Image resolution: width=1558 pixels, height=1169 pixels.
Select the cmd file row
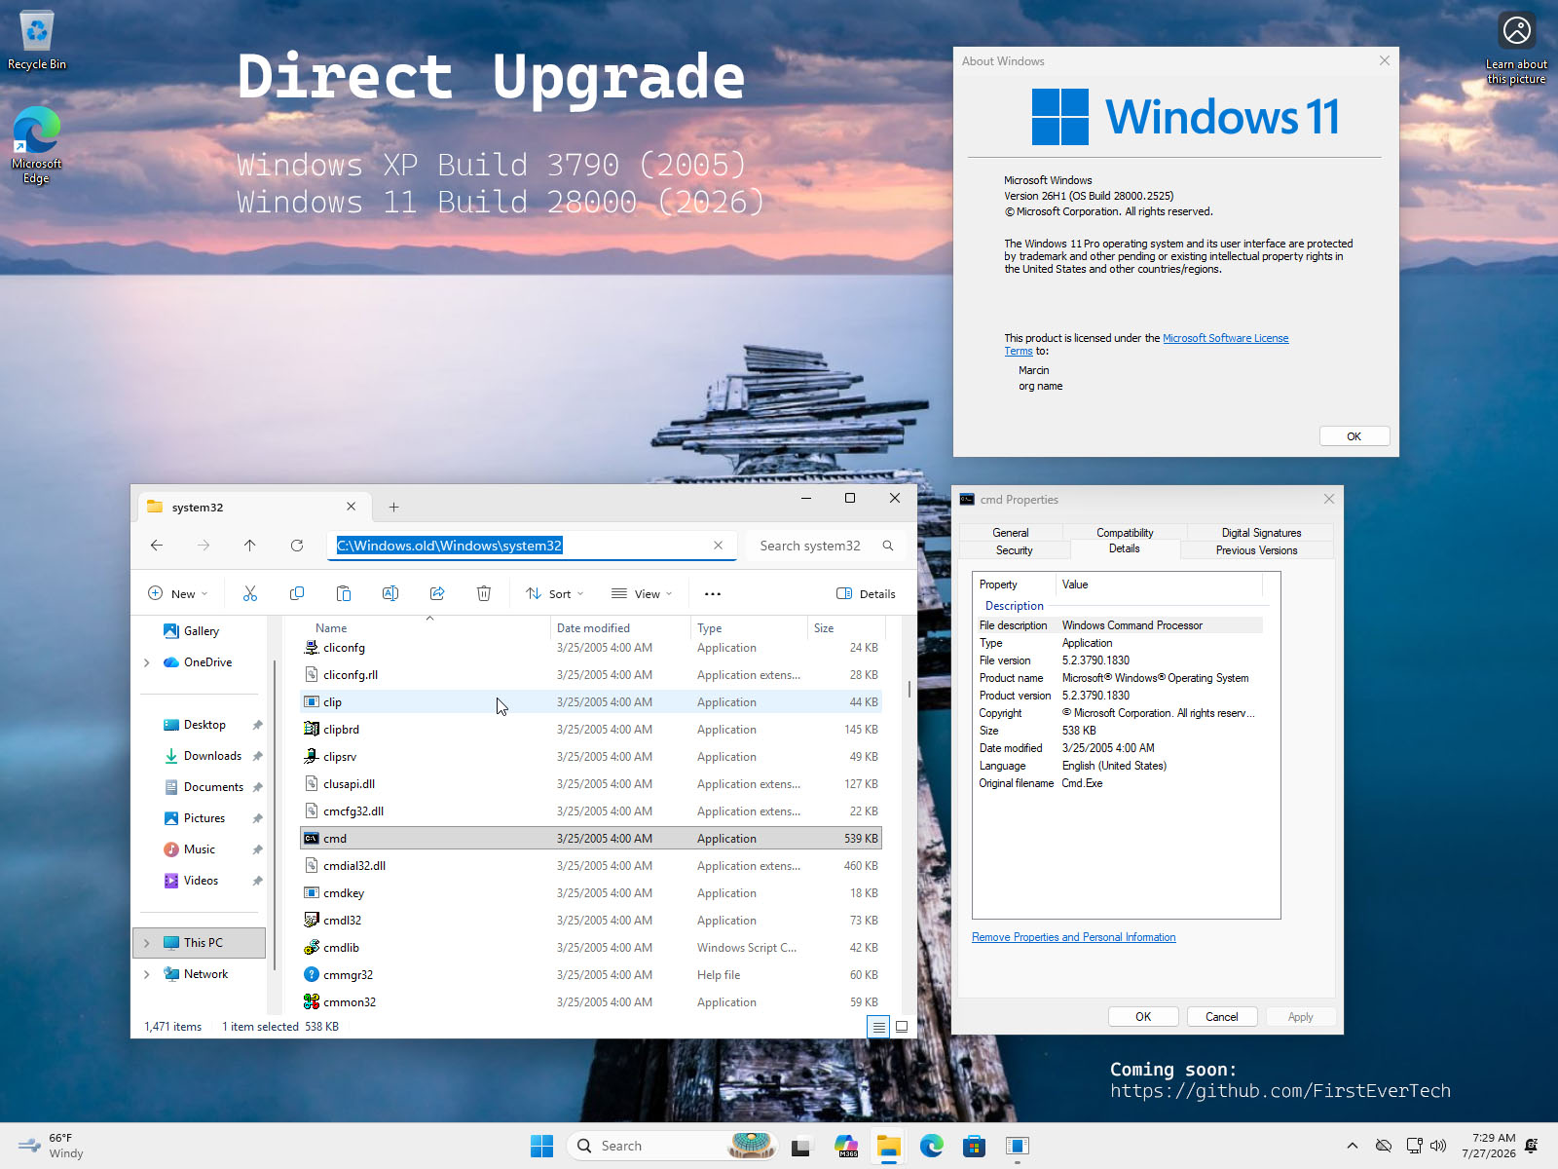coord(591,838)
